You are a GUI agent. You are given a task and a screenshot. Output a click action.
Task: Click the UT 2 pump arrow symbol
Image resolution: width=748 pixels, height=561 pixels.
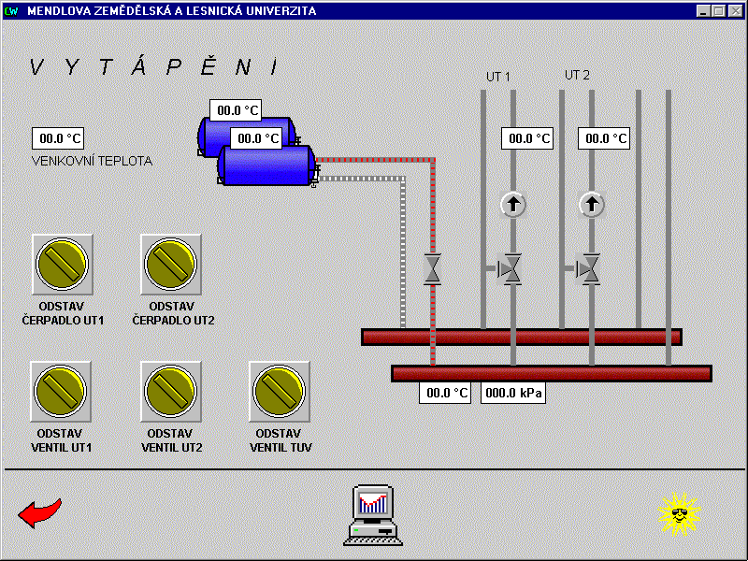pos(591,204)
